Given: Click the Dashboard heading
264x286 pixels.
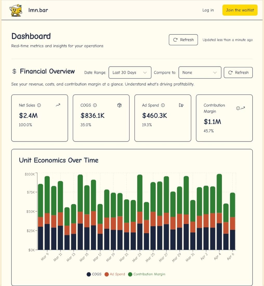Looking at the screenshot, I should pos(31,36).
